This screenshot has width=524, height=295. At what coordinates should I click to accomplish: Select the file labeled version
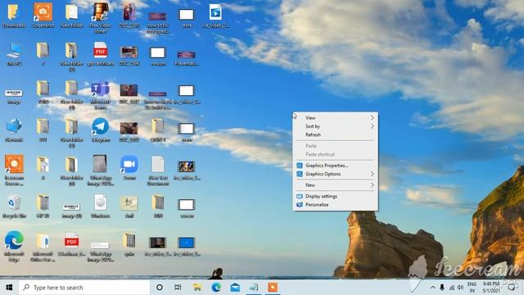coord(158,56)
